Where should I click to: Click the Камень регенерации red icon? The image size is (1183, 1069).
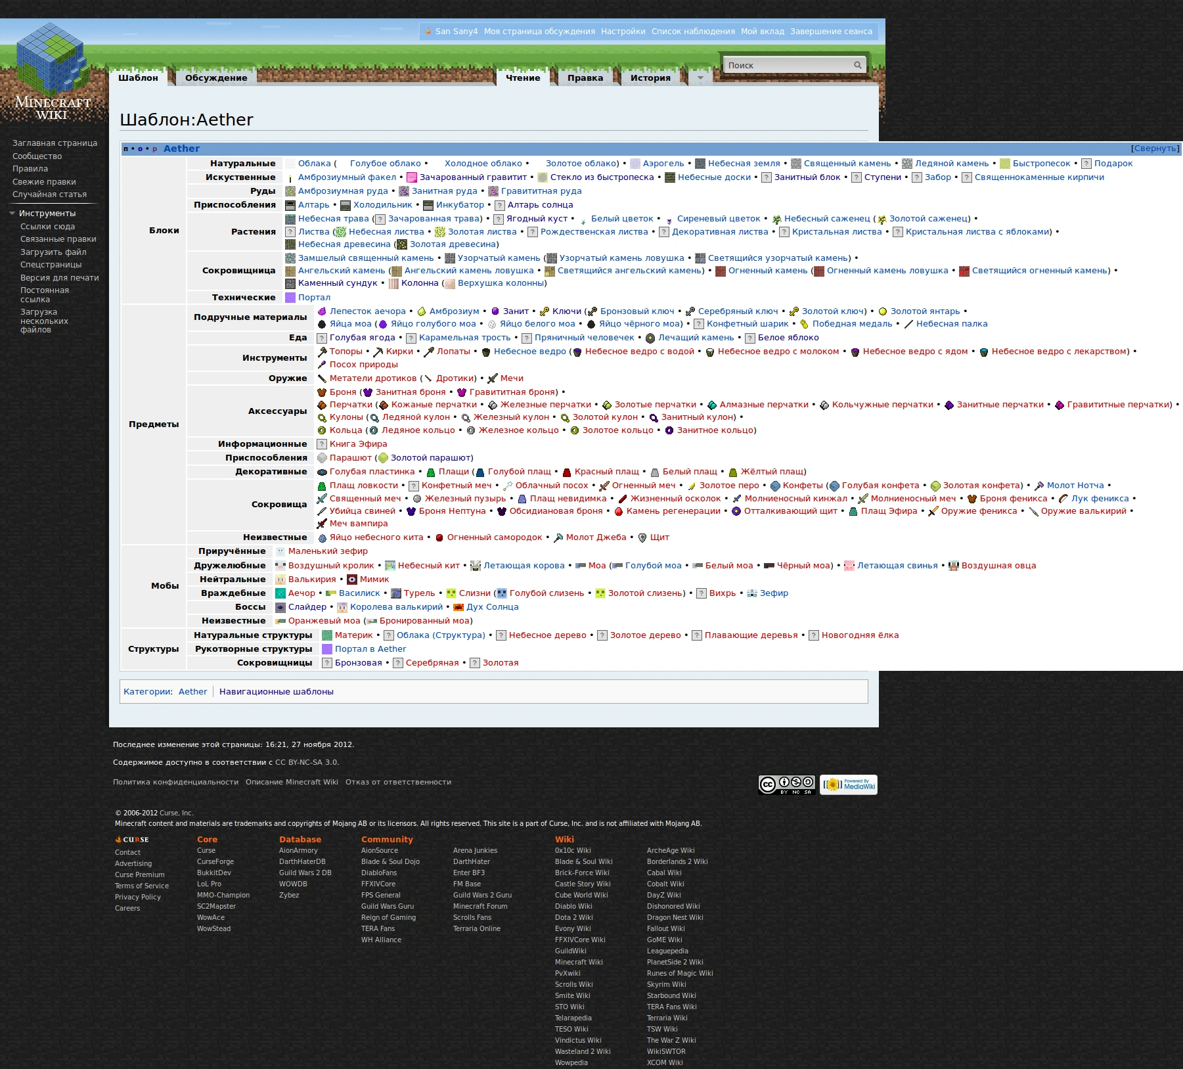619,511
